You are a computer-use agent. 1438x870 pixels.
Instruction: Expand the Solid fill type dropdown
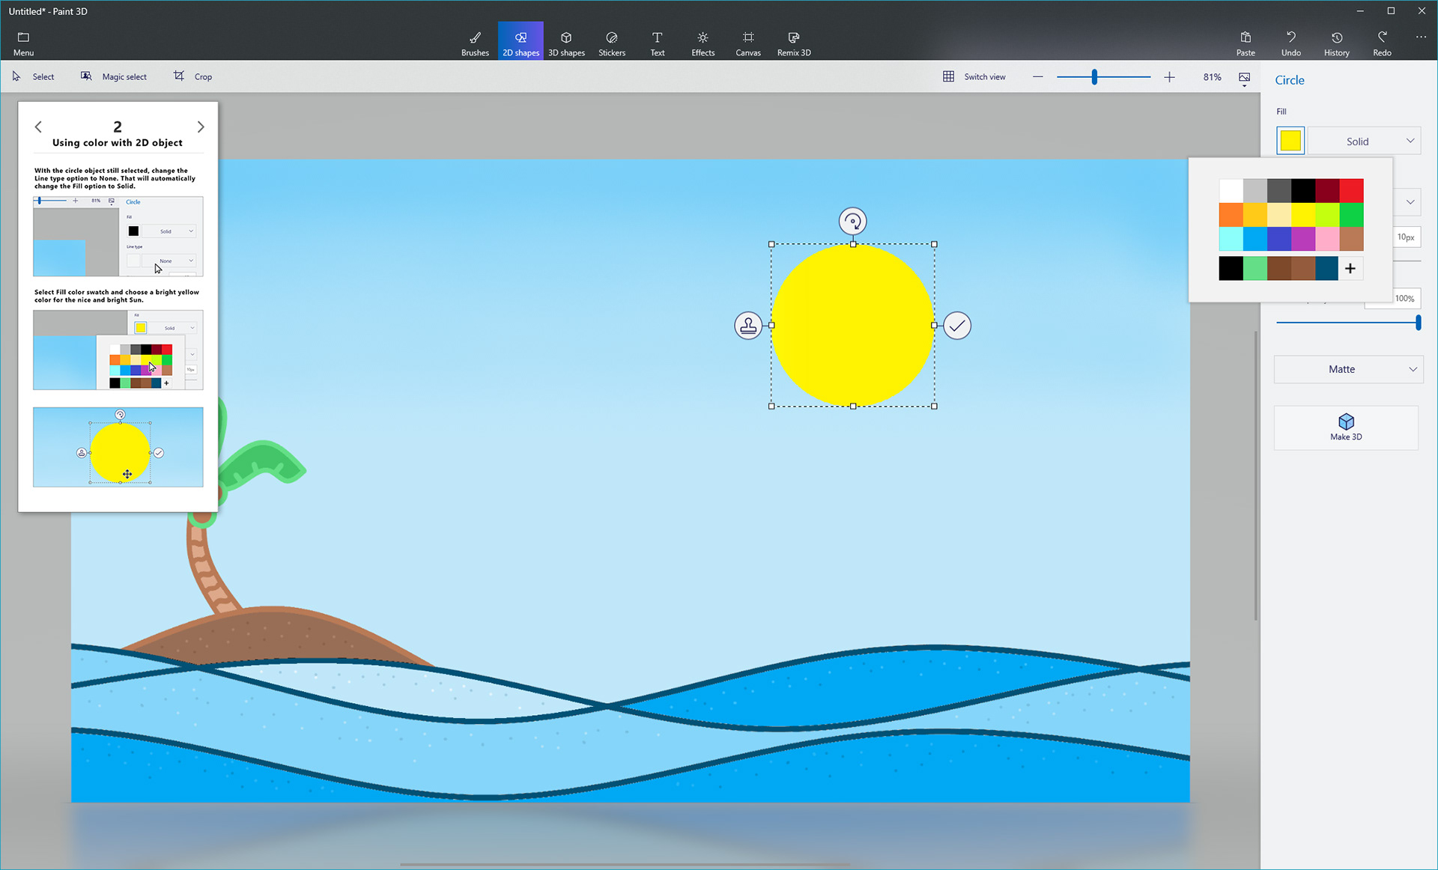pyautogui.click(x=1365, y=142)
